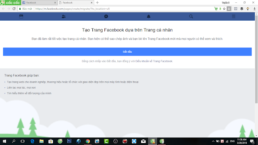This screenshot has width=258, height=145.
Task: Open the Facebook news feed icon
Action: pos(21,16)
